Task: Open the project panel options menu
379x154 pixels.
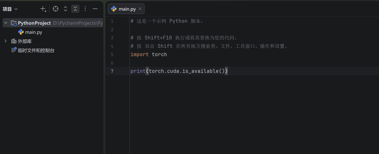Action: pyautogui.click(x=85, y=9)
